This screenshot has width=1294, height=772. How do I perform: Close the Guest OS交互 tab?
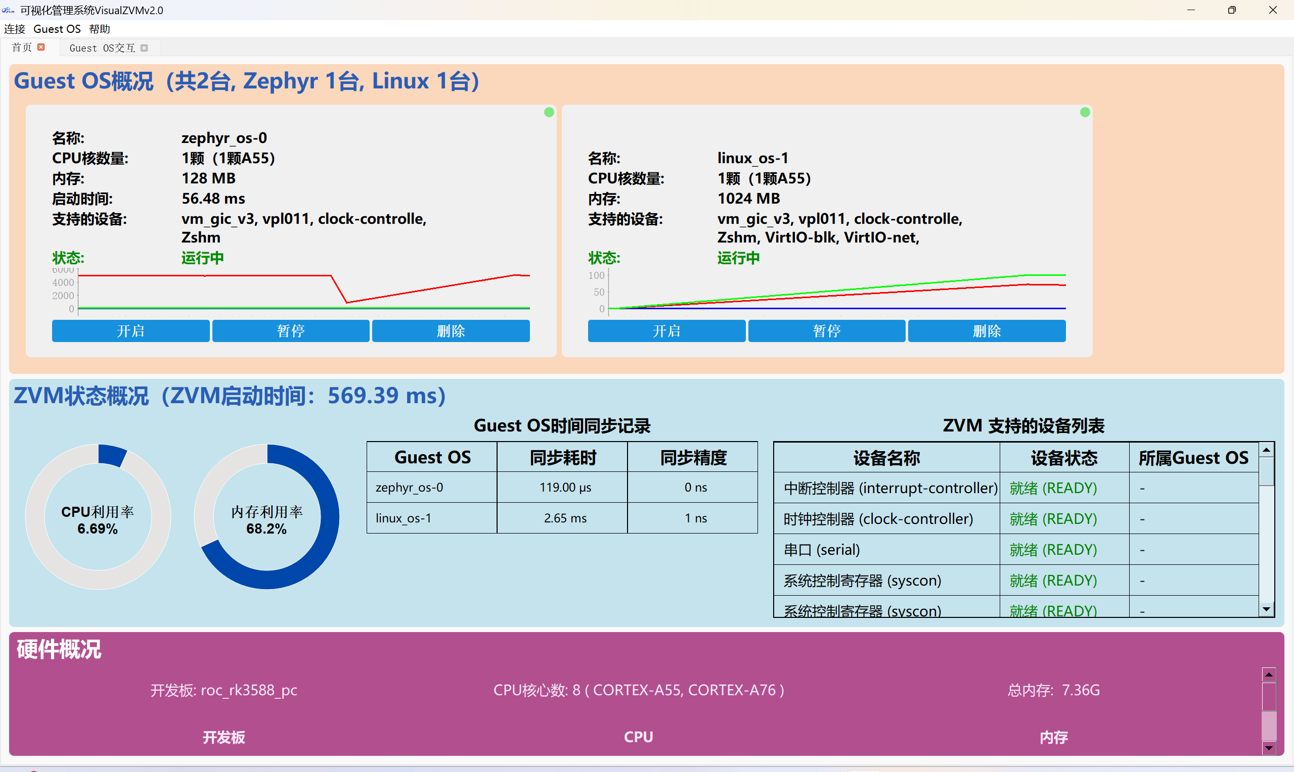144,48
